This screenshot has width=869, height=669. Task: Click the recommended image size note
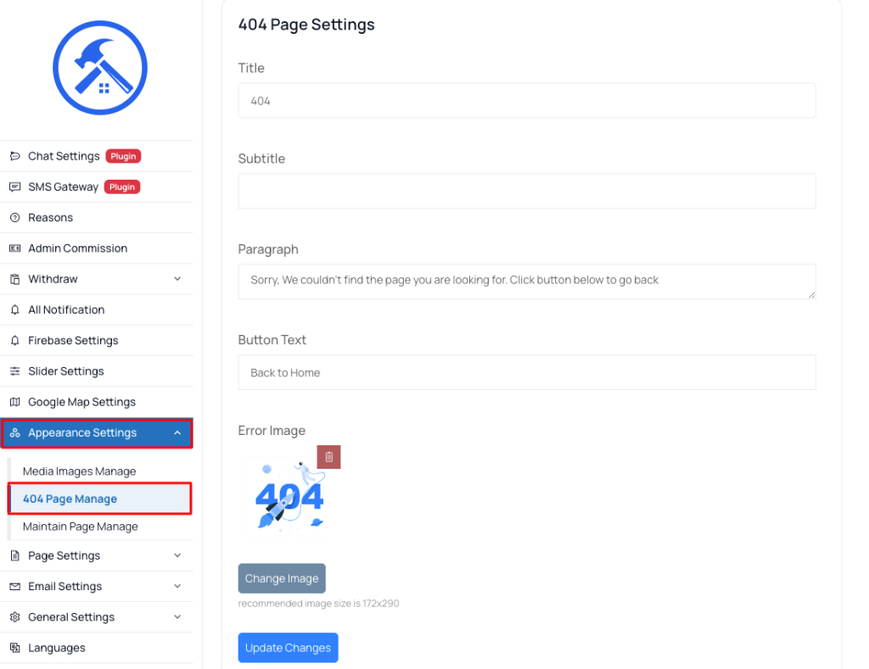tap(319, 603)
